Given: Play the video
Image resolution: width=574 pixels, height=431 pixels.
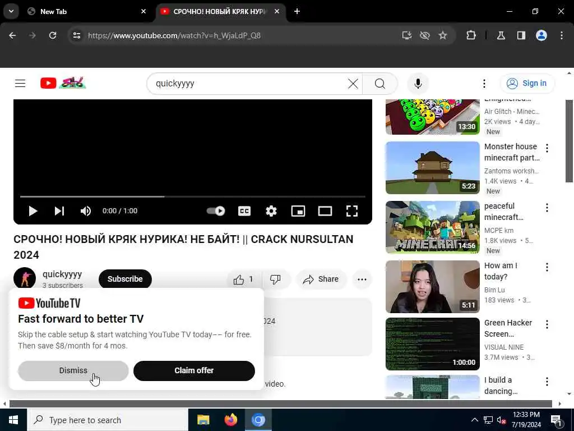Looking at the screenshot, I should click(33, 211).
